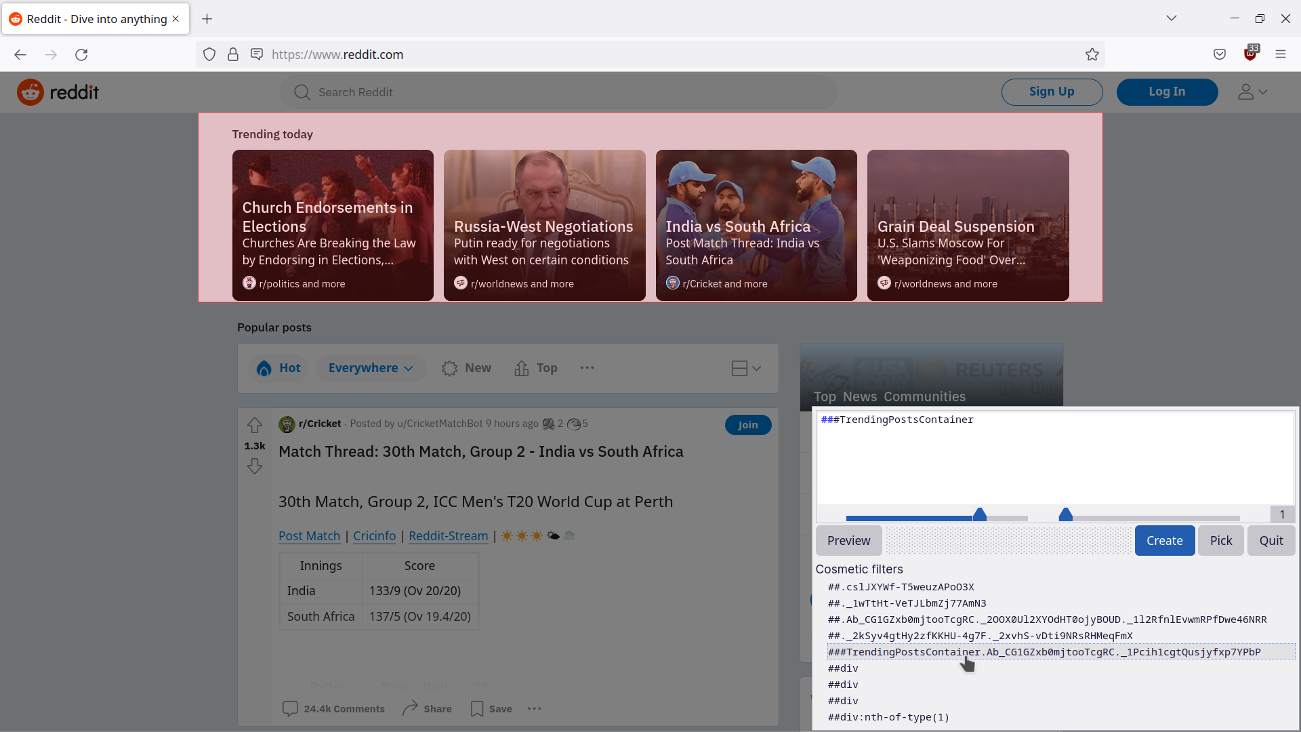Click the shield tracking protection icon

coord(209,55)
